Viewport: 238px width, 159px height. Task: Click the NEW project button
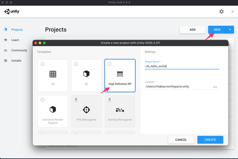[x=217, y=30]
